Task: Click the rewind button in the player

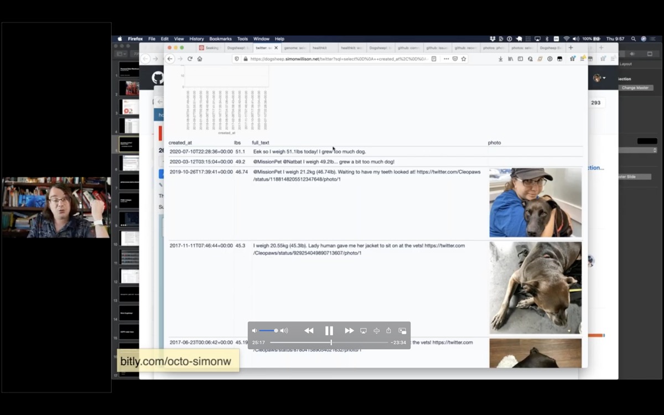Action: tap(309, 330)
